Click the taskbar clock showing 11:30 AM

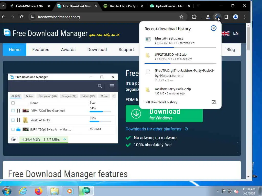249,191
